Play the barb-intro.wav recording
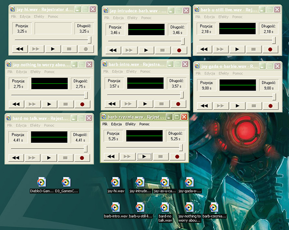 coord(145,104)
